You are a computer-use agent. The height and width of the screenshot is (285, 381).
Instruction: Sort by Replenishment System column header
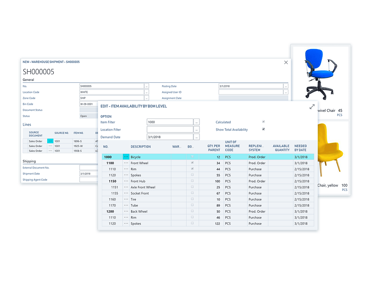coord(256,148)
